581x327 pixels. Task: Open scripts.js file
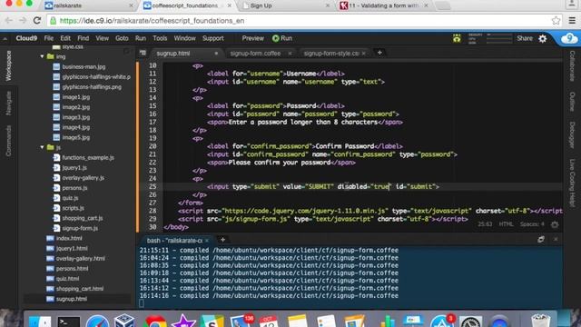pos(73,208)
